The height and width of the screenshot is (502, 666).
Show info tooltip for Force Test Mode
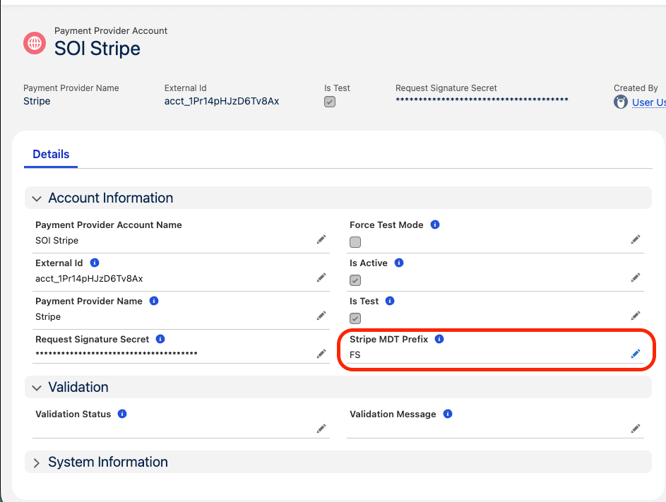(435, 225)
